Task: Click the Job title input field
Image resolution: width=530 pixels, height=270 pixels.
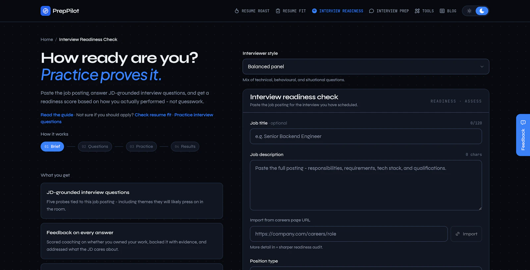Action: (366, 136)
